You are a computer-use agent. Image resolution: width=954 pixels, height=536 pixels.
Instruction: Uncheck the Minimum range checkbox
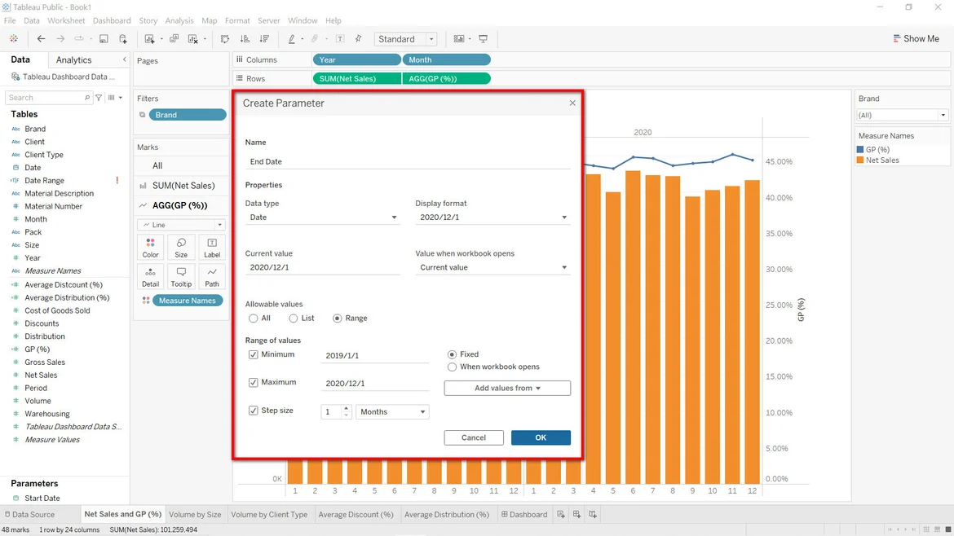coord(254,355)
